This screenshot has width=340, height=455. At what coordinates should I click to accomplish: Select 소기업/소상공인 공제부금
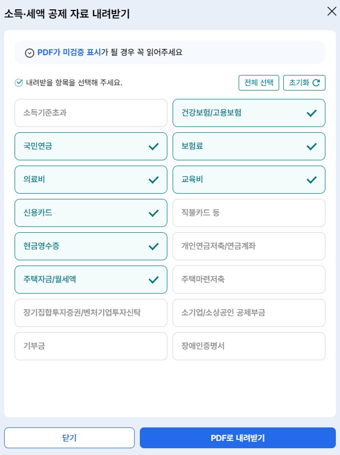click(249, 313)
